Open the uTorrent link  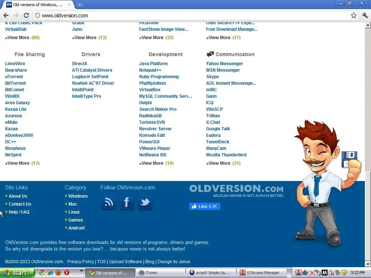(x=14, y=77)
